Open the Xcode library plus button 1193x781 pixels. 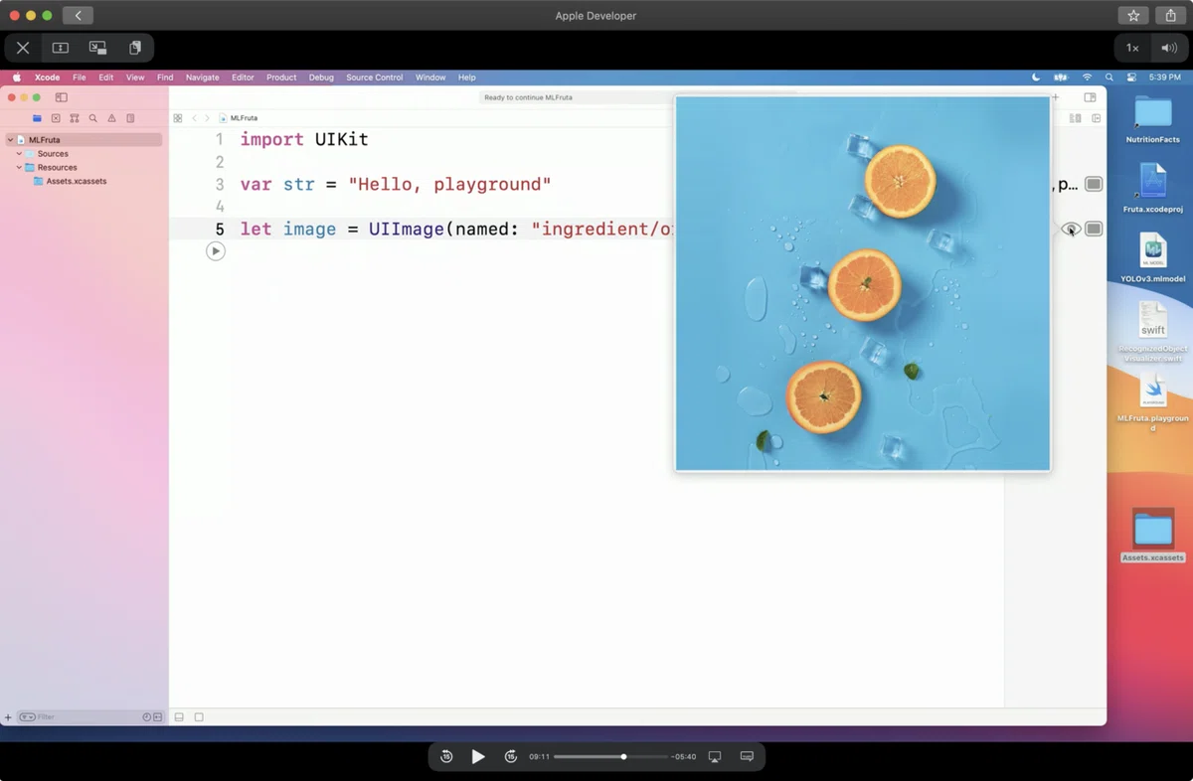click(1056, 97)
